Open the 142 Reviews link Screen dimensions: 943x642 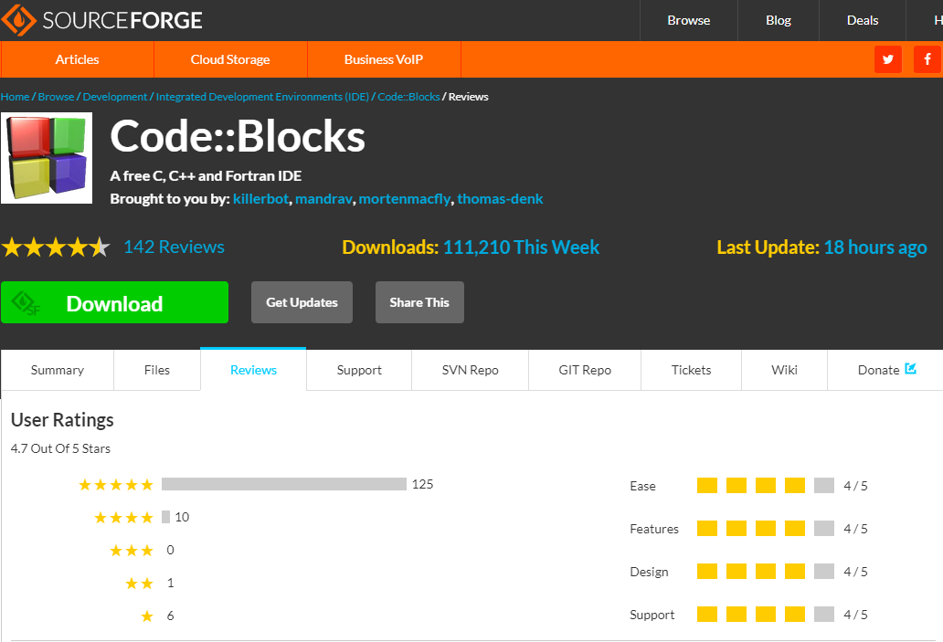tap(174, 247)
